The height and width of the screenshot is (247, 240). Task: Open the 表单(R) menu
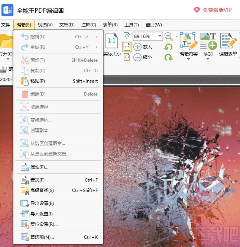[x=110, y=25]
